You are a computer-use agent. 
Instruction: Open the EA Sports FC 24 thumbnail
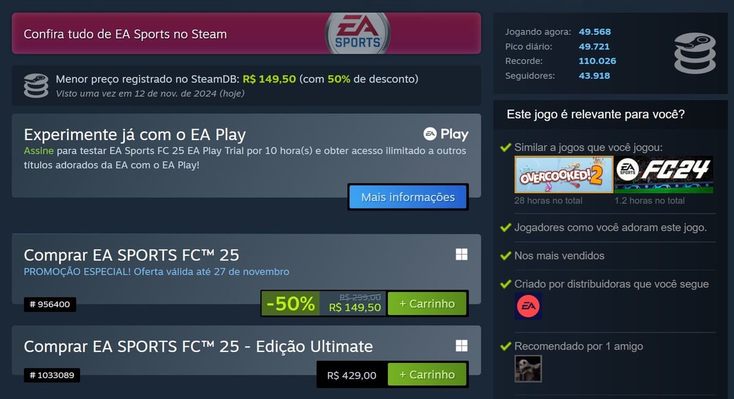664,175
